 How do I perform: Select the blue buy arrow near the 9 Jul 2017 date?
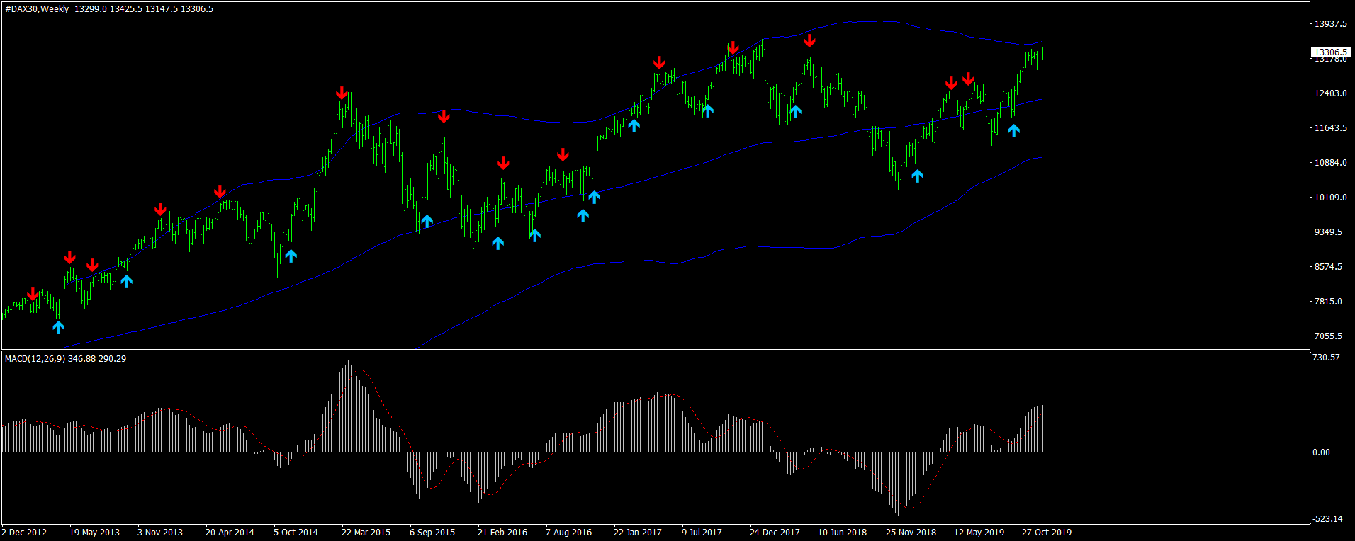707,110
